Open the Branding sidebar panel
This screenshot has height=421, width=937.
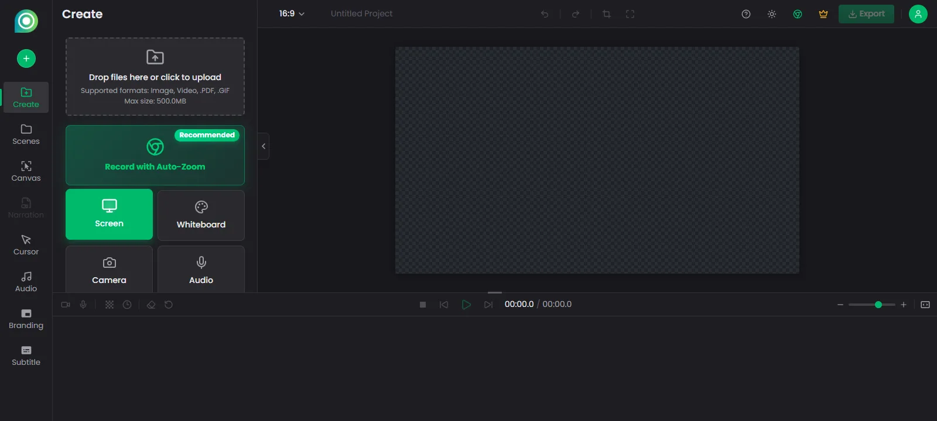26,319
